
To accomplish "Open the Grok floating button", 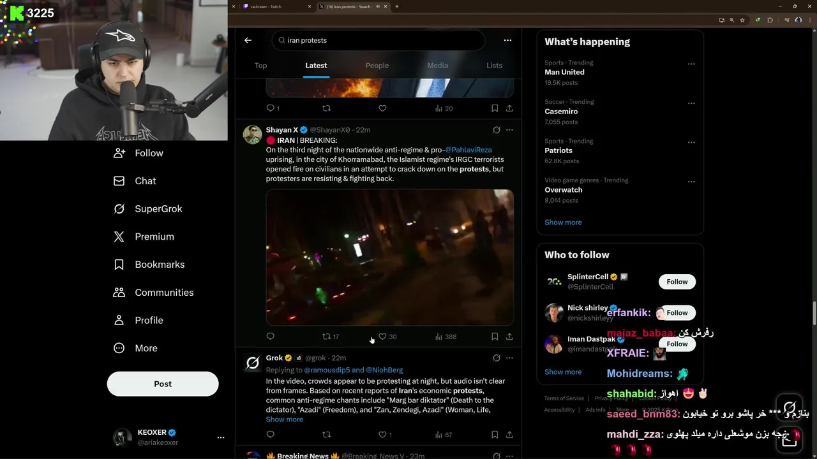I will 790,407.
